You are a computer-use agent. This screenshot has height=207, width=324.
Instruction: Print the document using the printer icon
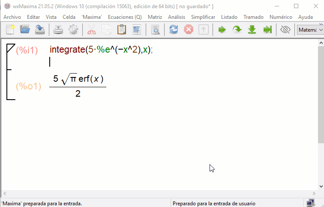click(x=58, y=30)
